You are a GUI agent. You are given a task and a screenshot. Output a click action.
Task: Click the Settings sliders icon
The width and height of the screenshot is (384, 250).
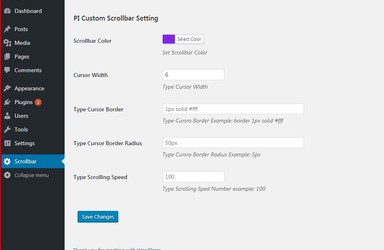[x=7, y=143]
